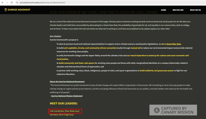This screenshot has width=206, height=119.
Task: Follow the Green New Deal link
Action: [174, 44]
